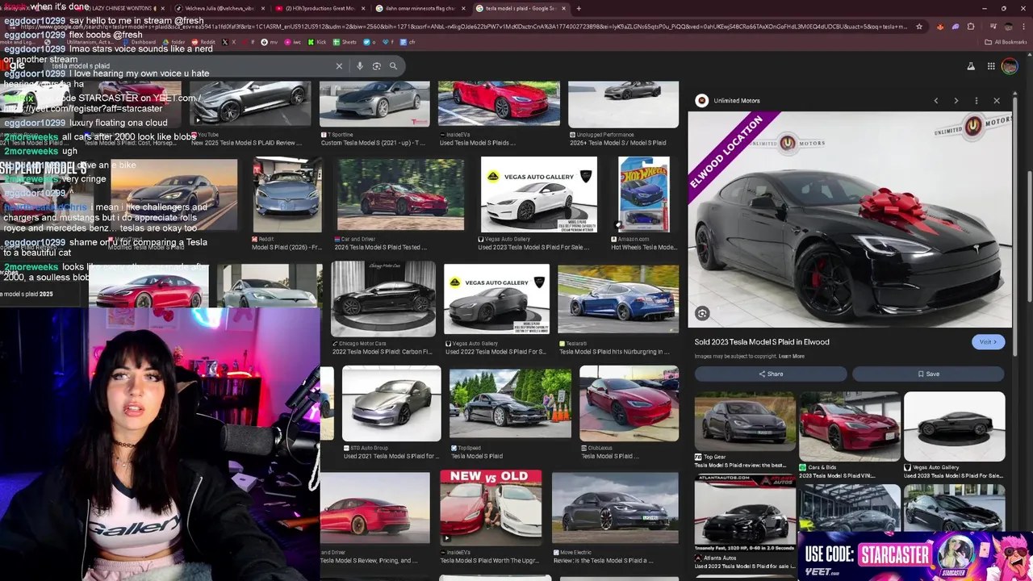
Task: Open Google apps grid
Action: tap(991, 66)
